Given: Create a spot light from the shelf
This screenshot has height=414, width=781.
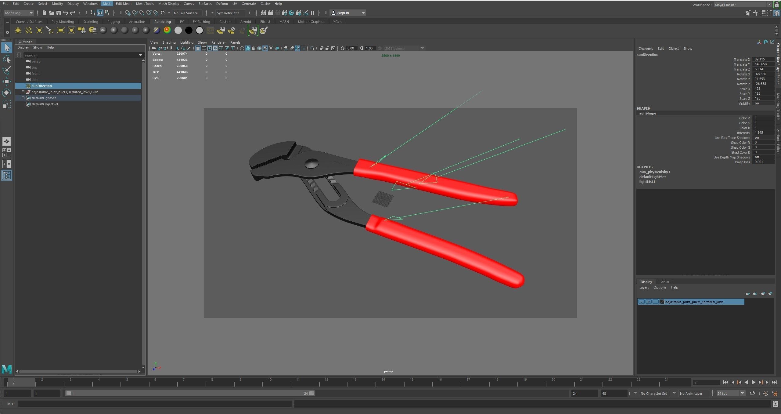Looking at the screenshot, I should [50, 30].
